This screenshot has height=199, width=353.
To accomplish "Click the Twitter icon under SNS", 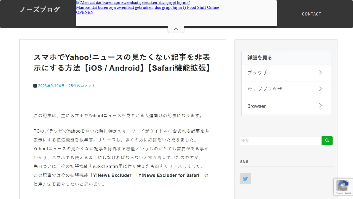I will (x=245, y=179).
